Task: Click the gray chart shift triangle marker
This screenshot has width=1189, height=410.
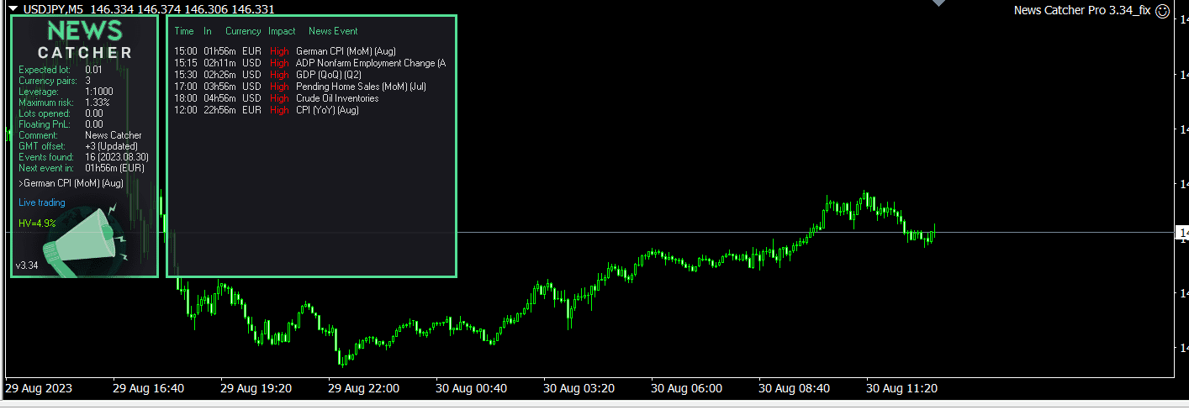Action: (x=939, y=3)
